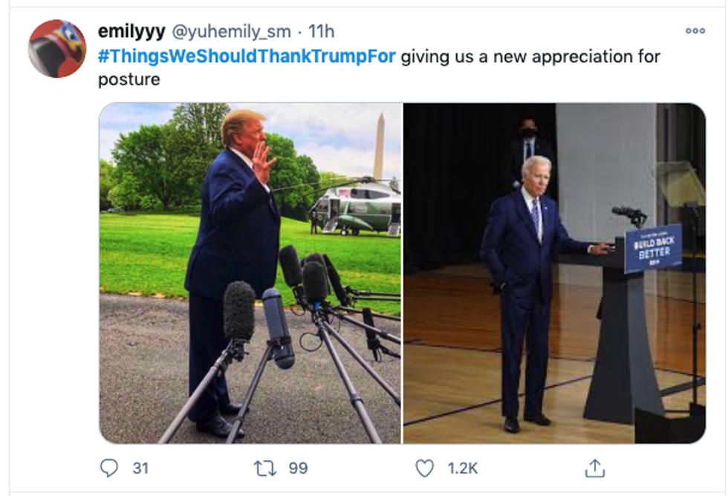Click the word "posture" in the tweet
Viewport: 728px width, 496px height.
point(129,79)
